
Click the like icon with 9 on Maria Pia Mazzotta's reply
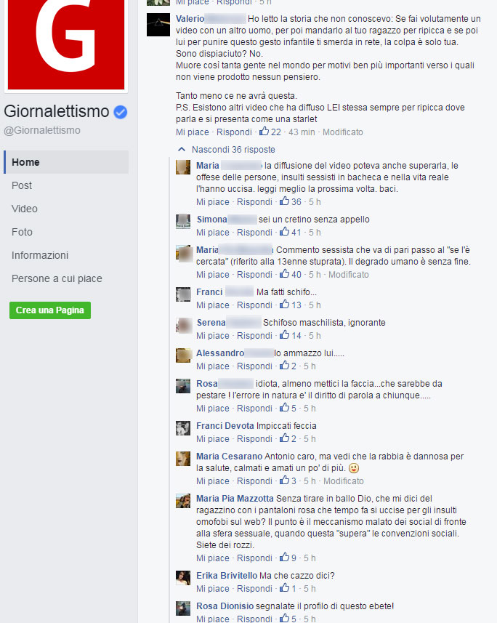(x=284, y=558)
